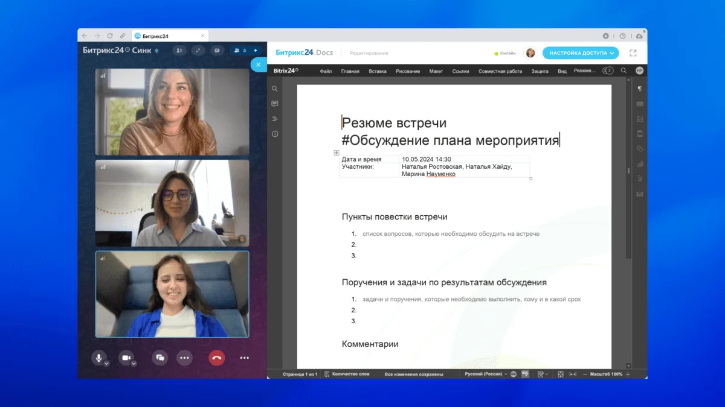This screenshot has height=407, width=725.
Task: Expand the call options with the ellipsis button
Action: (x=184, y=358)
